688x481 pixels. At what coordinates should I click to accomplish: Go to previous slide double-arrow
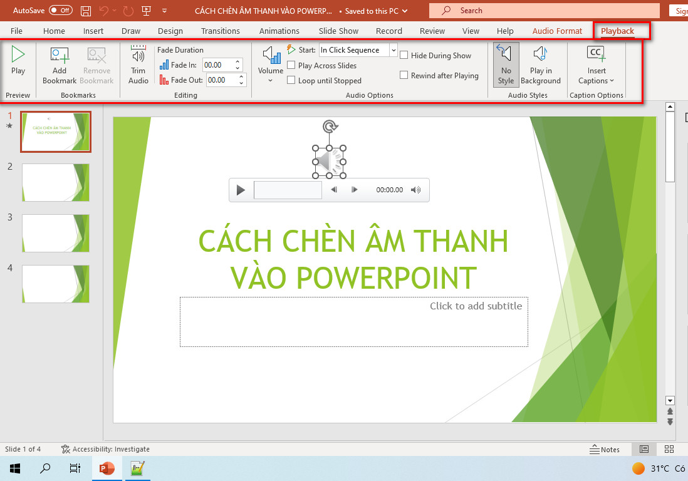[670, 411]
